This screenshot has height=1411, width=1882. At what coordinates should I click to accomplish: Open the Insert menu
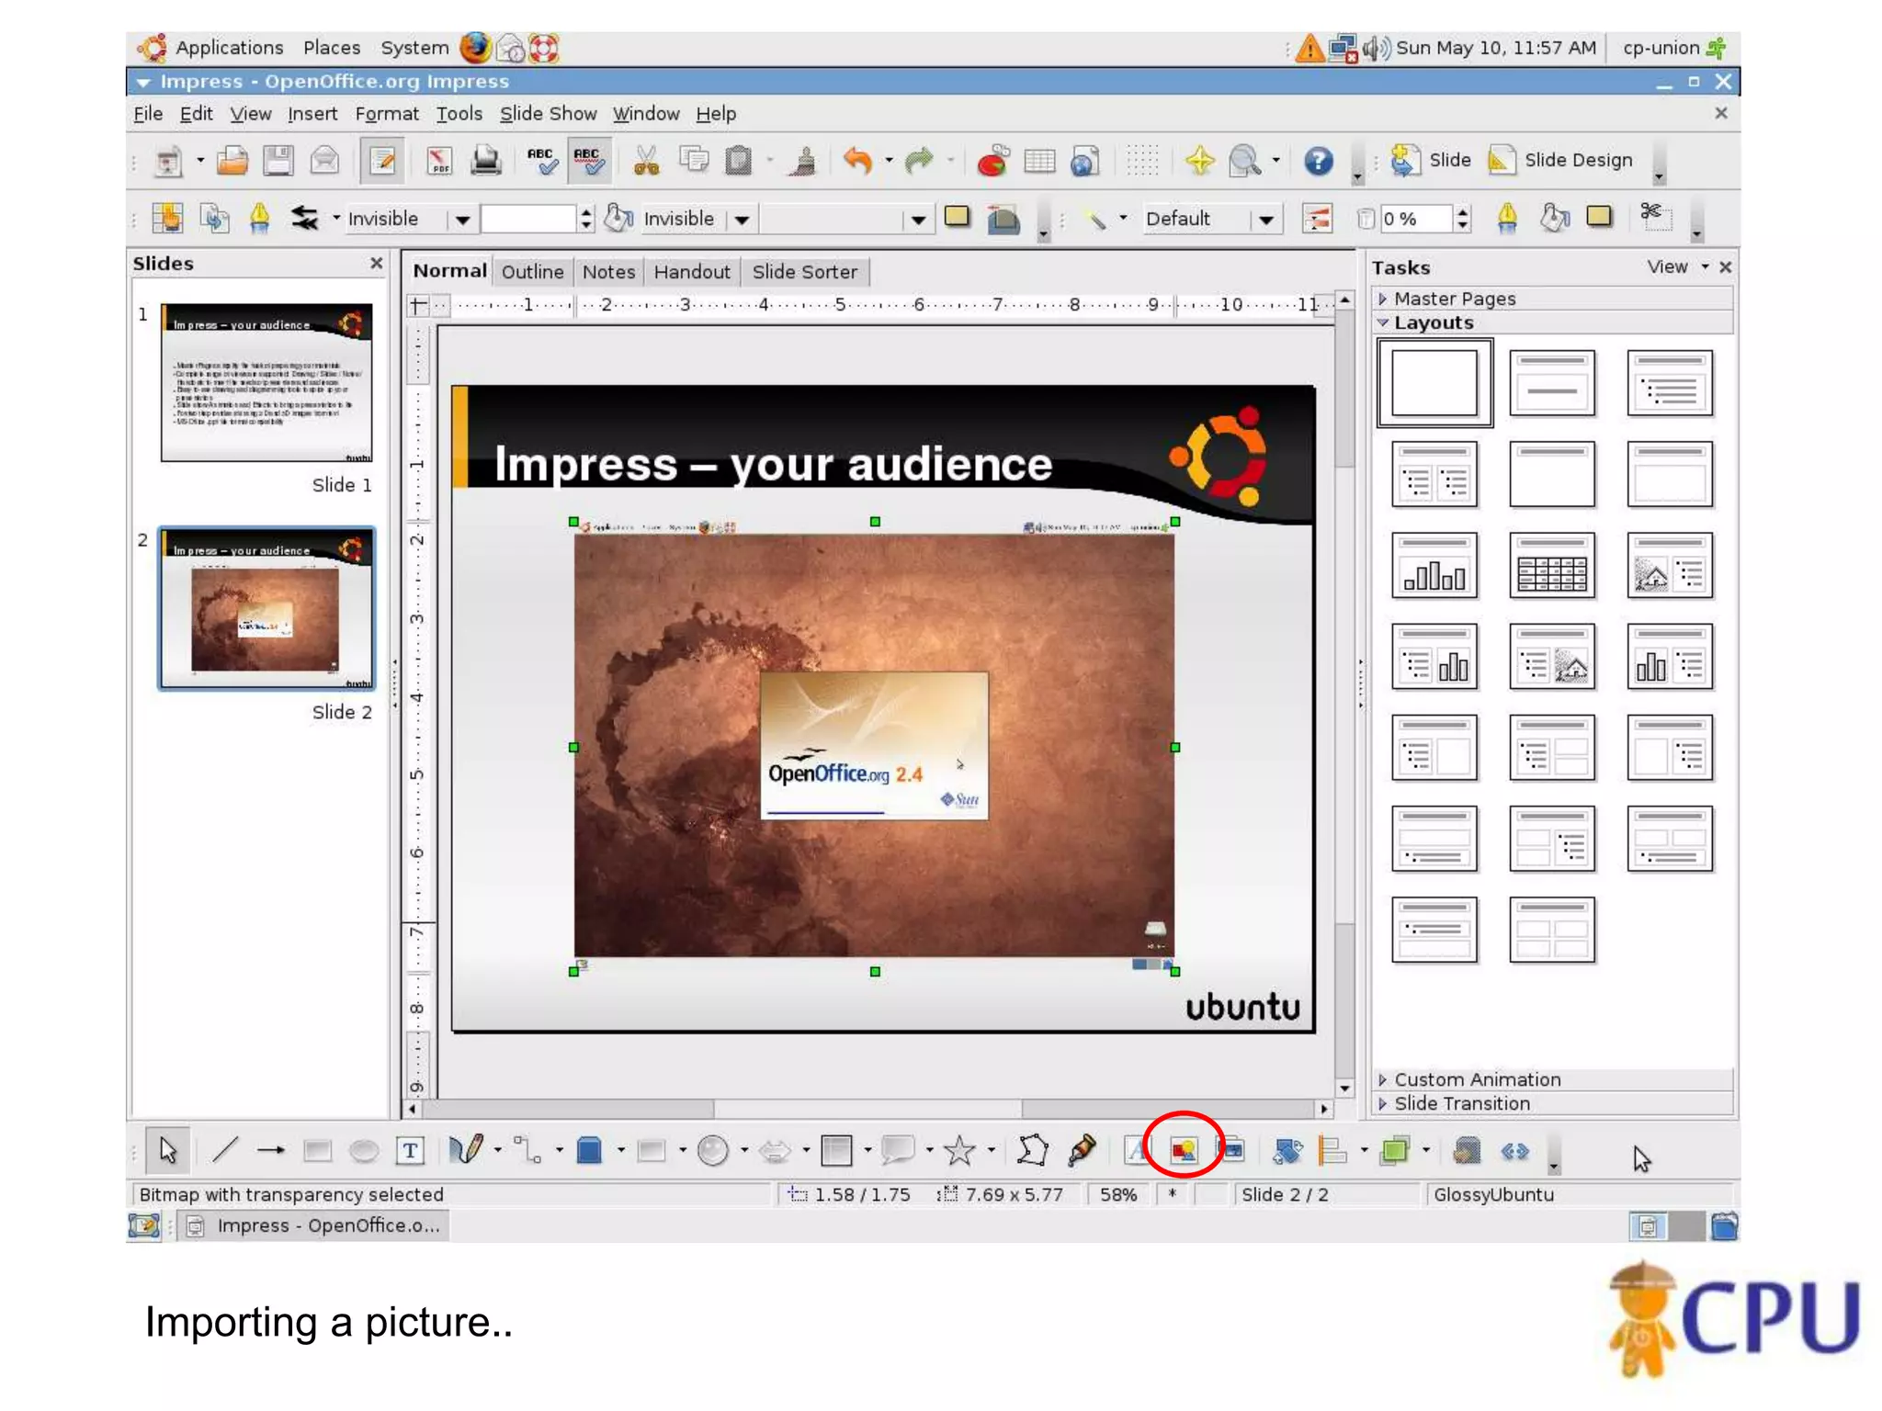312,114
